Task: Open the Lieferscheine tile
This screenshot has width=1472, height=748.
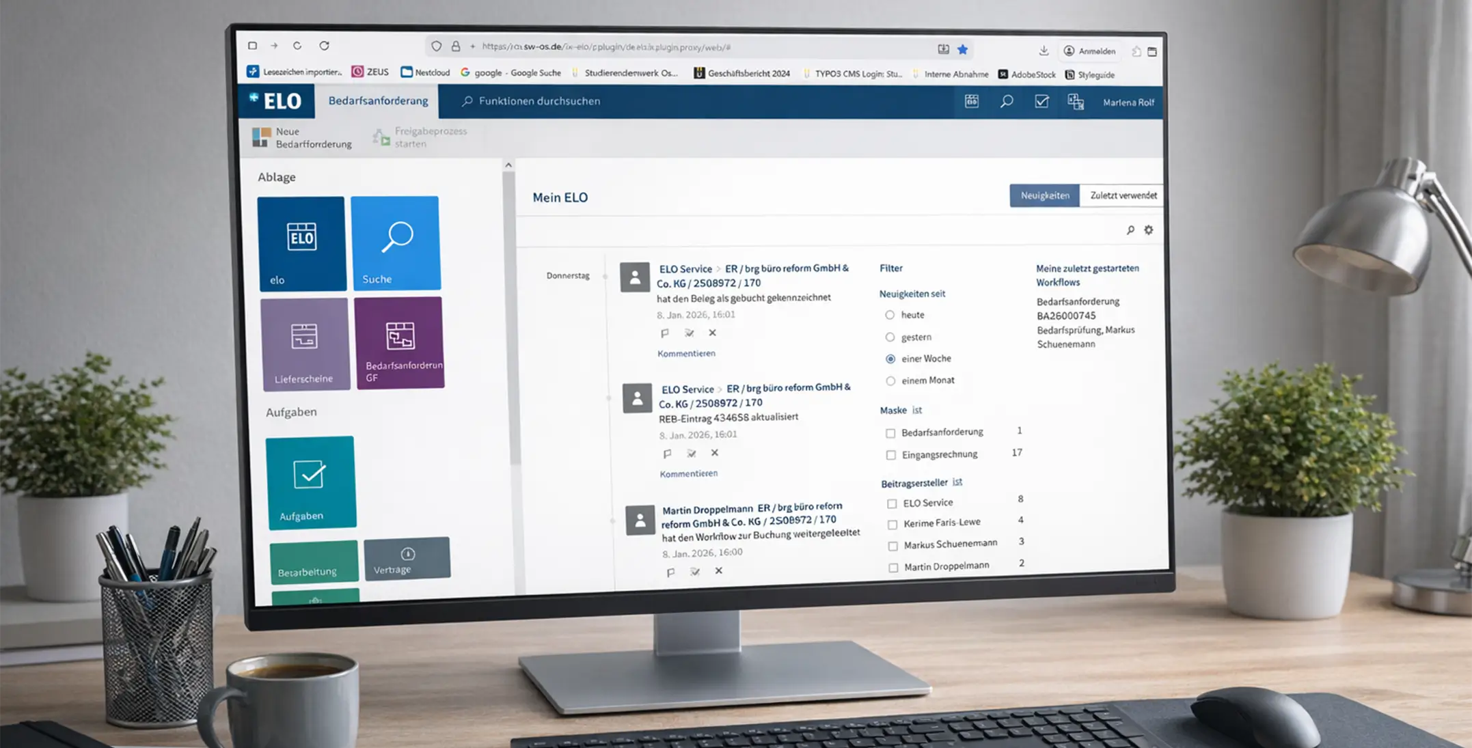Action: tap(305, 344)
